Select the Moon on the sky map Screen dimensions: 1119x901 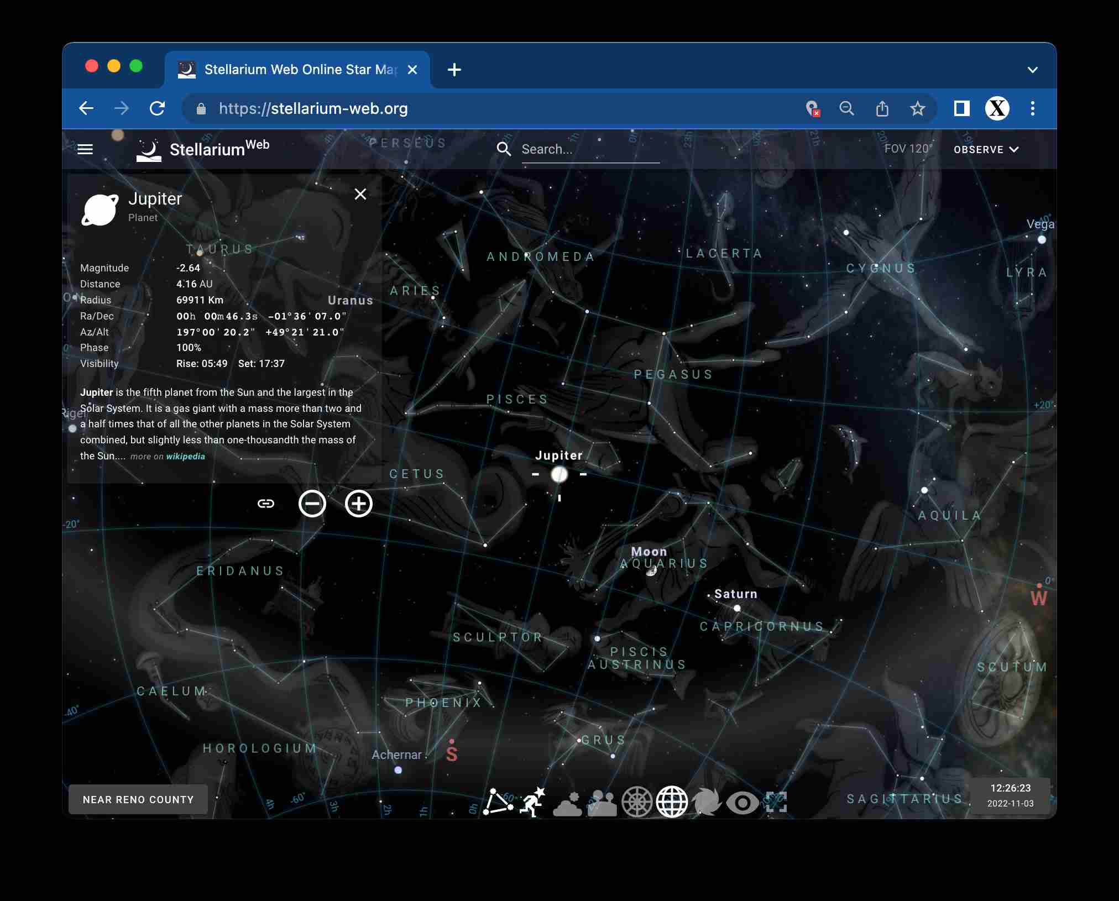[x=651, y=571]
